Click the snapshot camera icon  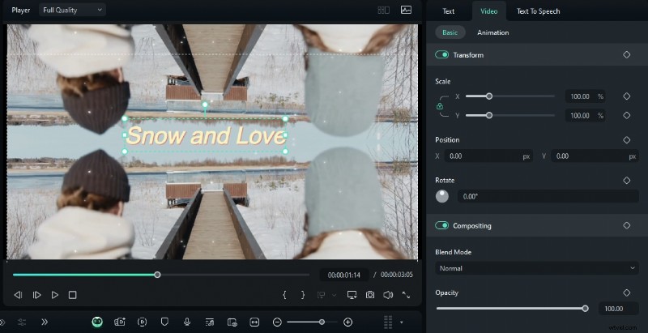pyautogui.click(x=370, y=295)
